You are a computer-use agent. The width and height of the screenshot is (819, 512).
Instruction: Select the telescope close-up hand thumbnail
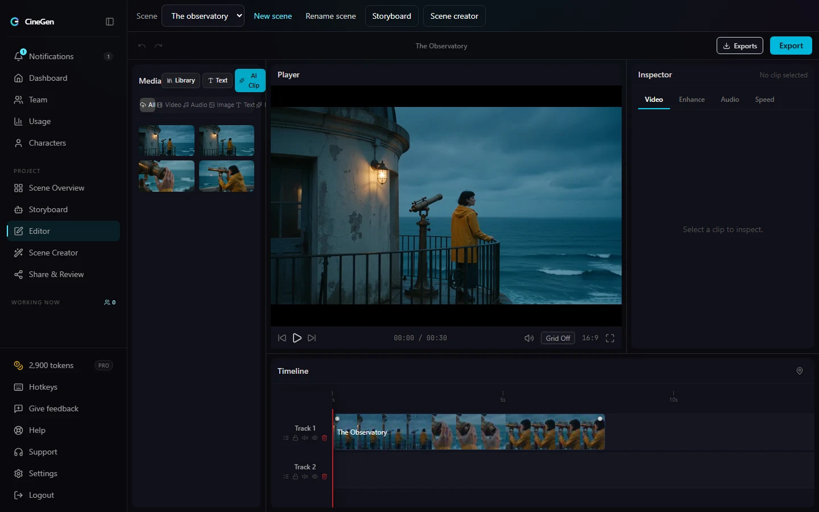click(167, 176)
